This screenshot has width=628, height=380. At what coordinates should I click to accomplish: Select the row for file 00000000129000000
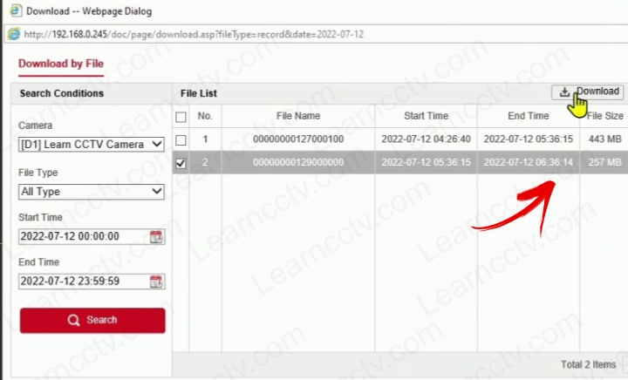(x=297, y=162)
